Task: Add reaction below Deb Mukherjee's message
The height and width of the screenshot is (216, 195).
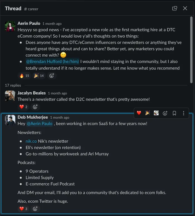Action: pyautogui.click(x=35, y=208)
